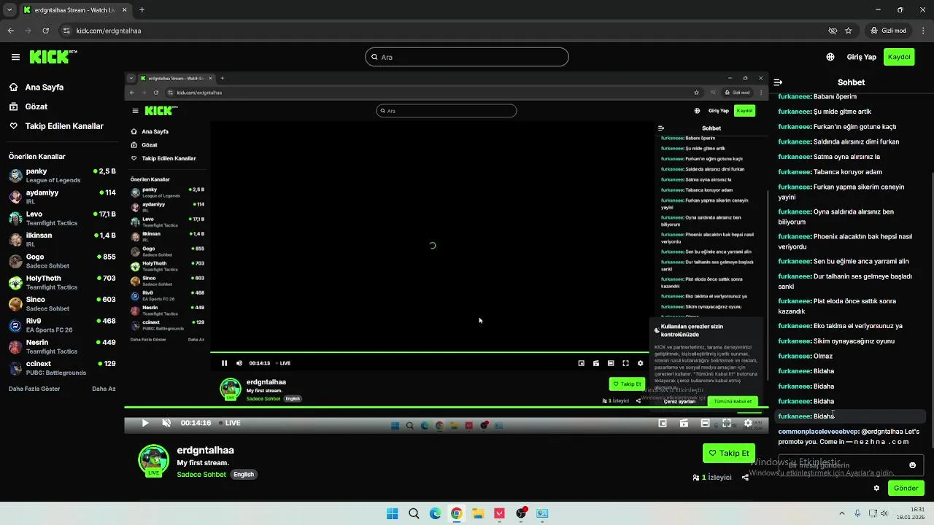This screenshot has width=934, height=525.
Task: Reload page in outer browser
Action: coord(46,31)
